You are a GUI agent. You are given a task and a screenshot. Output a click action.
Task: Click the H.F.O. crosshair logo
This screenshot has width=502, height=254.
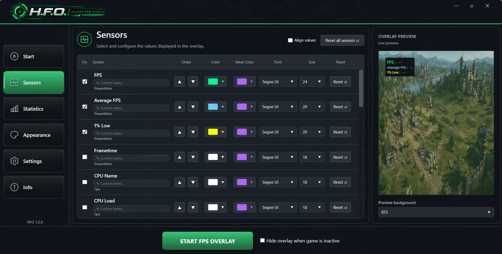coord(19,12)
